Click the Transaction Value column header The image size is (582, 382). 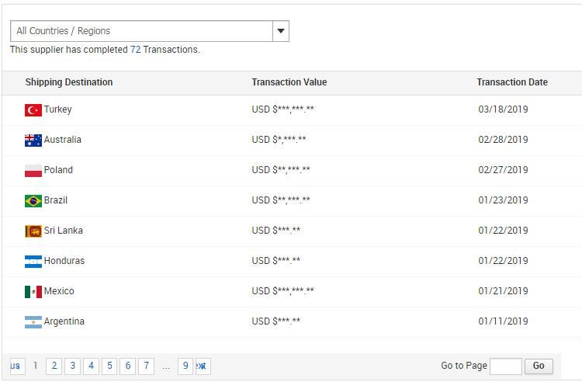(x=289, y=82)
